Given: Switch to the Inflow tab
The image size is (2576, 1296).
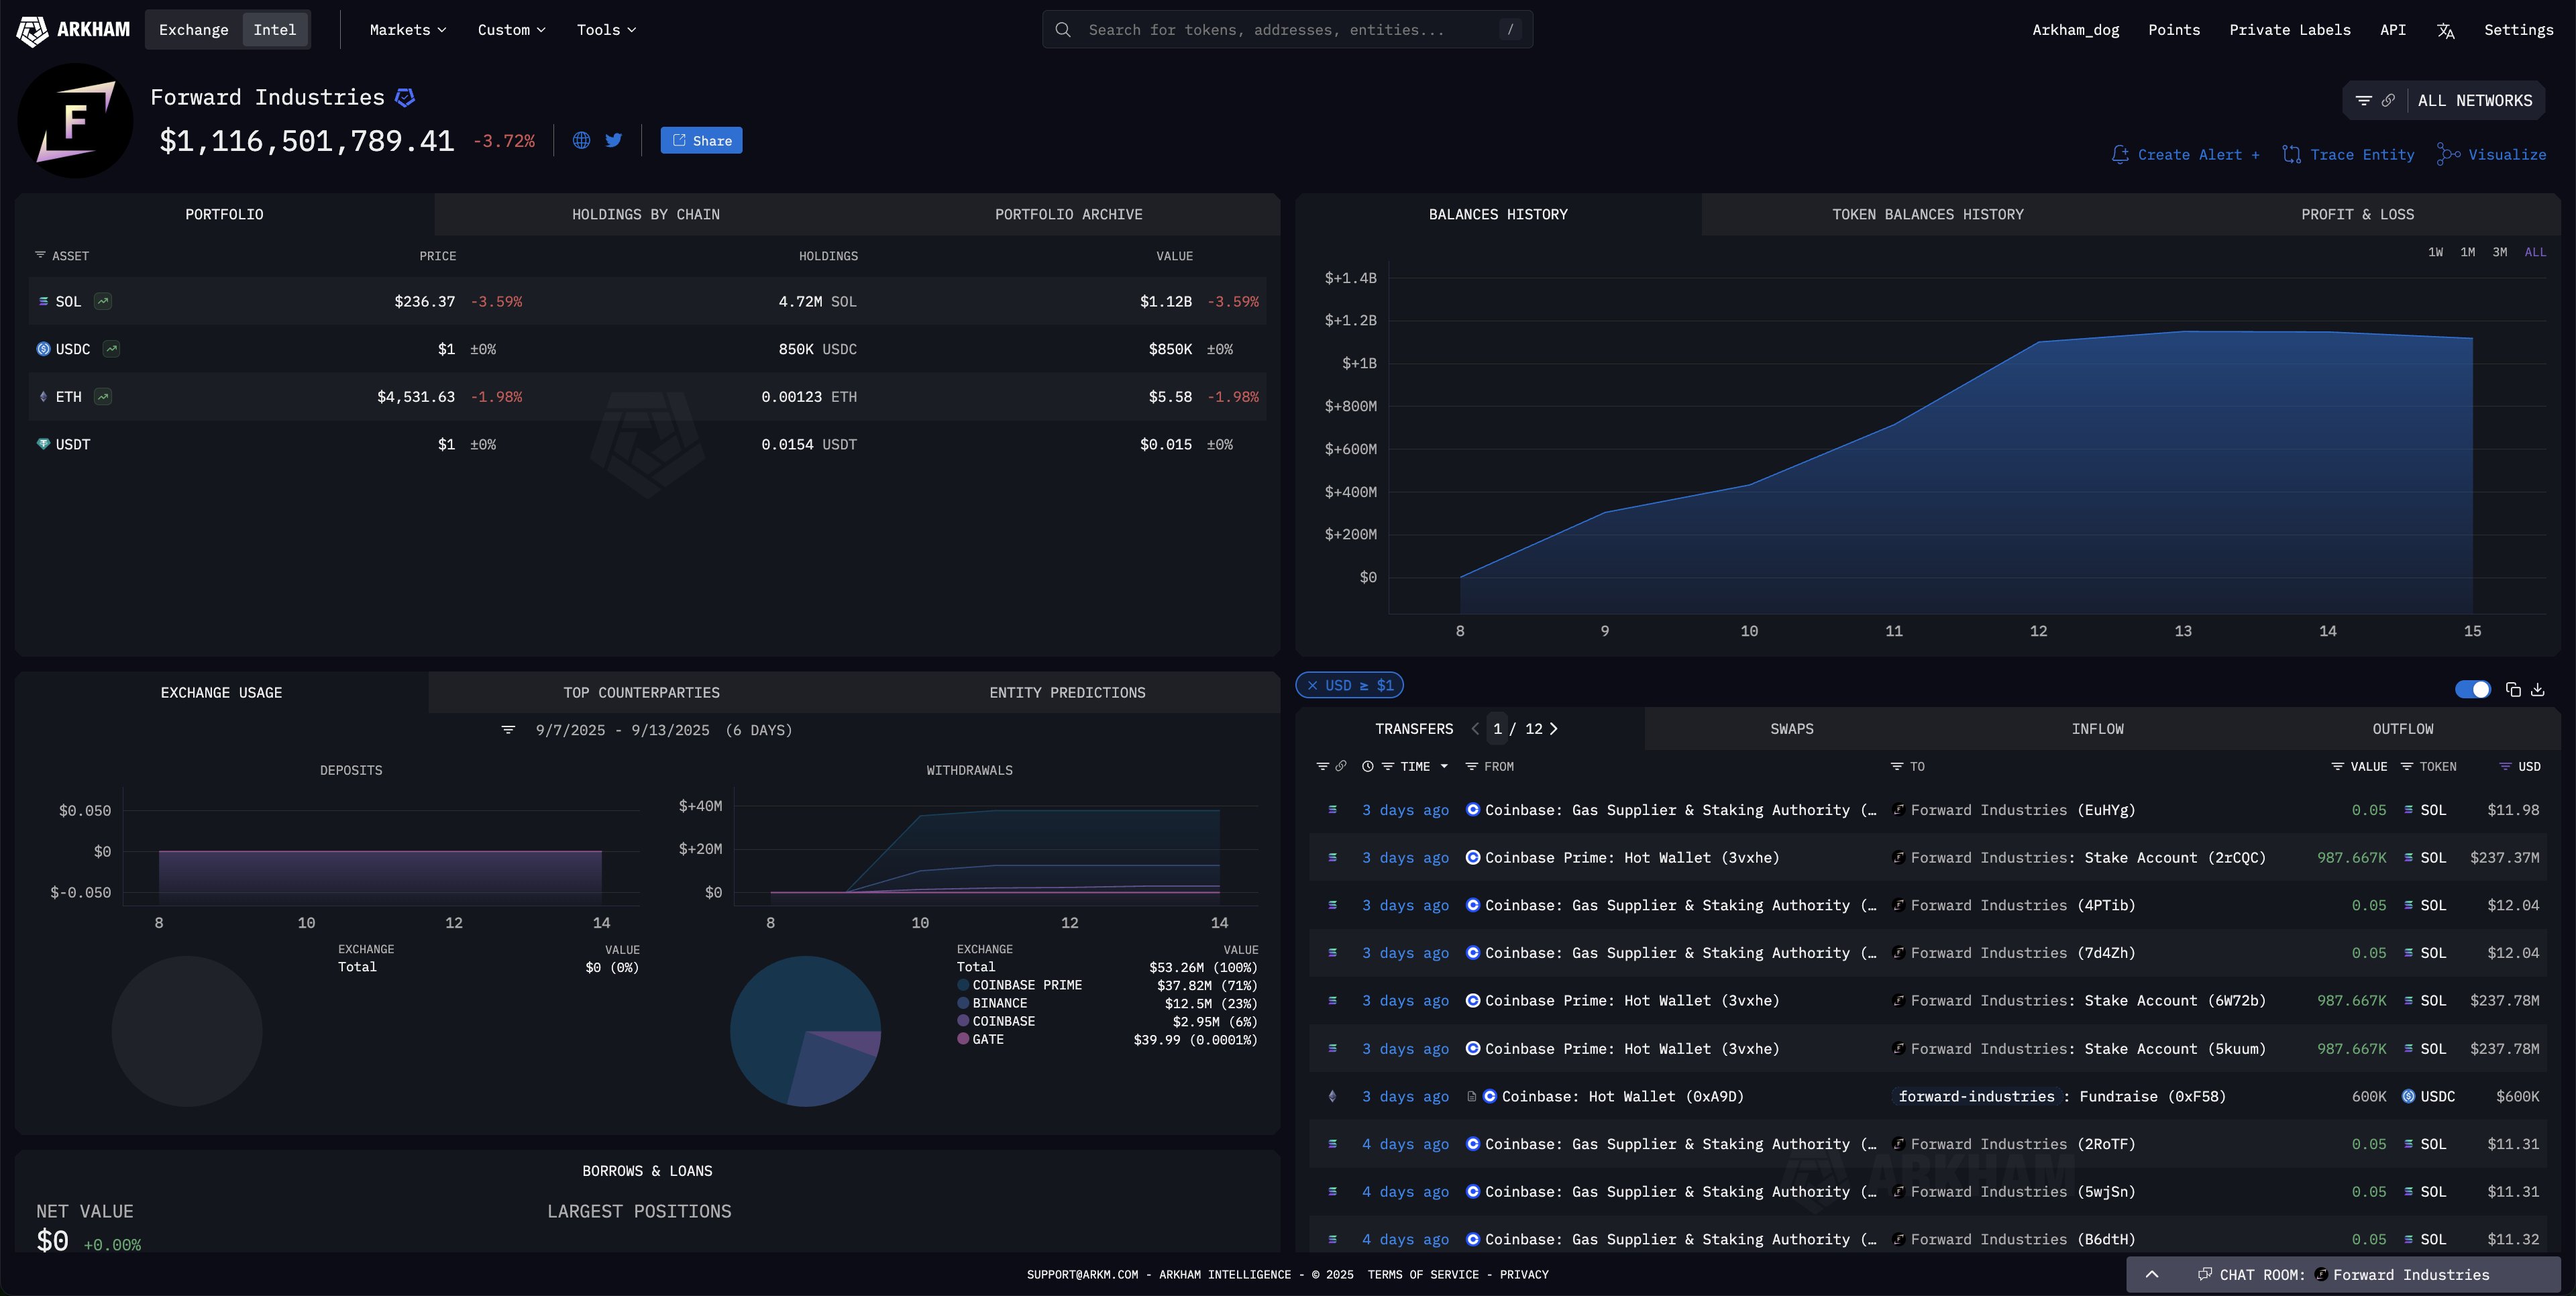Looking at the screenshot, I should click(x=2097, y=729).
